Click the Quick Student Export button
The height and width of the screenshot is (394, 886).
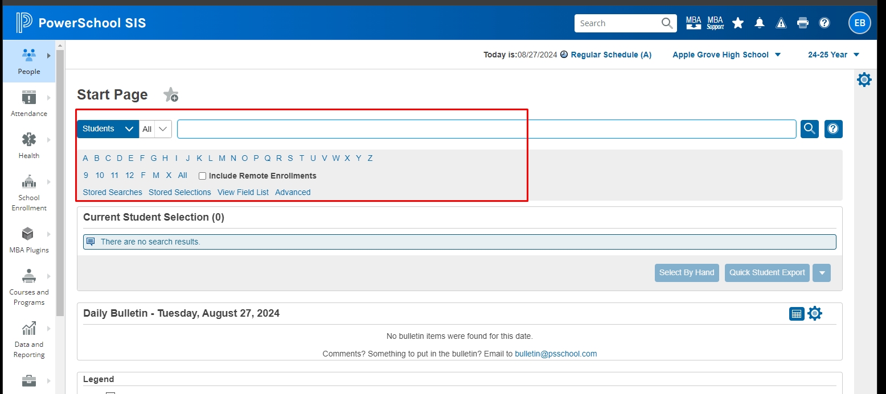[767, 273]
